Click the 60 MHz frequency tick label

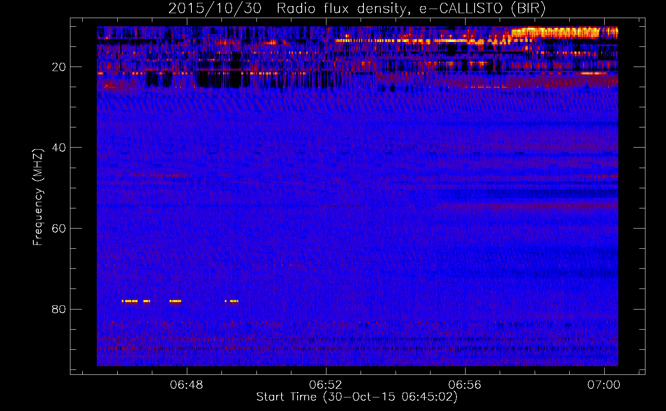point(59,229)
